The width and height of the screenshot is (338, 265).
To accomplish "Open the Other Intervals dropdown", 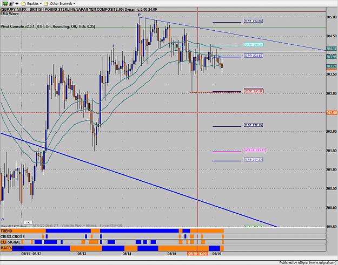I will click(59, 4).
